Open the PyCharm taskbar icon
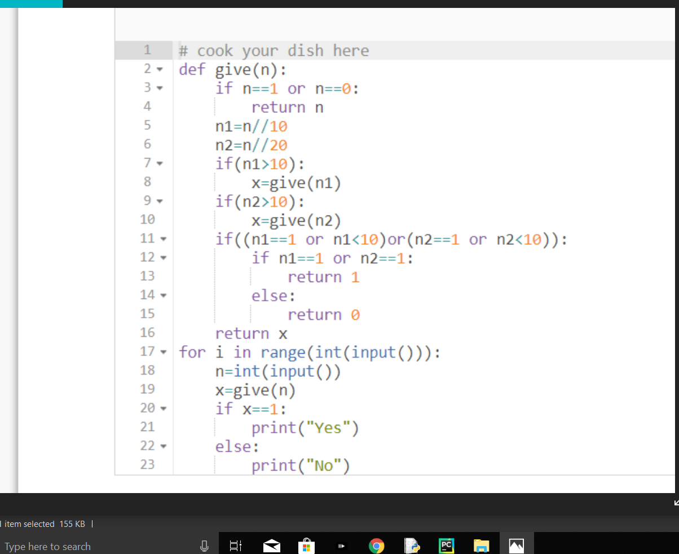Viewport: 679px width, 554px height. [446, 545]
